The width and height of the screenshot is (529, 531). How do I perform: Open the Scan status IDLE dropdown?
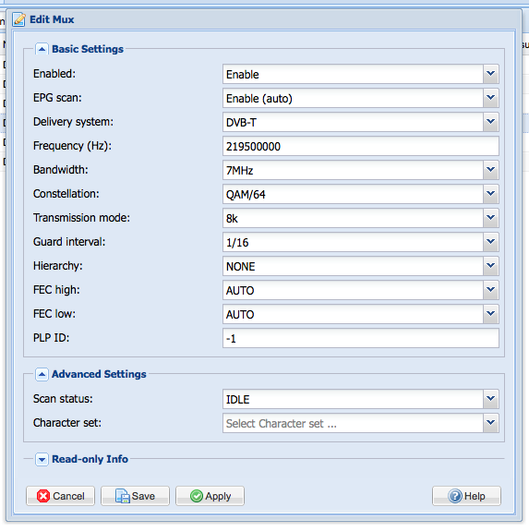pos(491,399)
